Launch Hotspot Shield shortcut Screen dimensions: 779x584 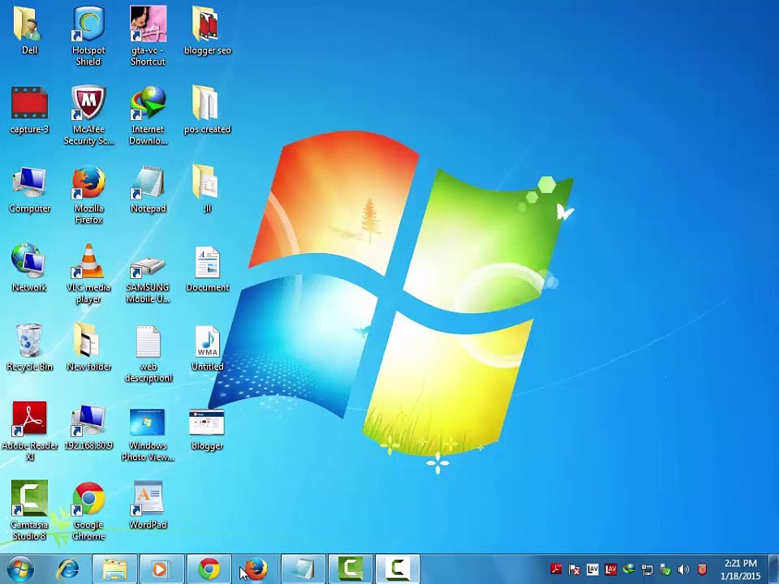click(88, 36)
